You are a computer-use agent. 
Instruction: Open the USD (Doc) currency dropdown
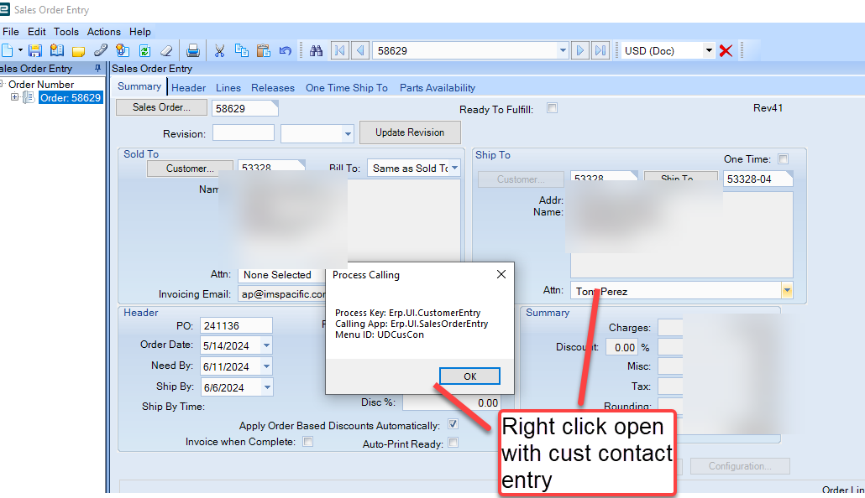click(709, 50)
